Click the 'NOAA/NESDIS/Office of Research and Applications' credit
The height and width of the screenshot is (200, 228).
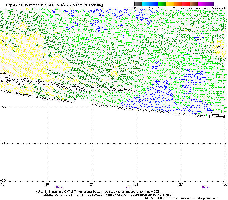pos(181,198)
